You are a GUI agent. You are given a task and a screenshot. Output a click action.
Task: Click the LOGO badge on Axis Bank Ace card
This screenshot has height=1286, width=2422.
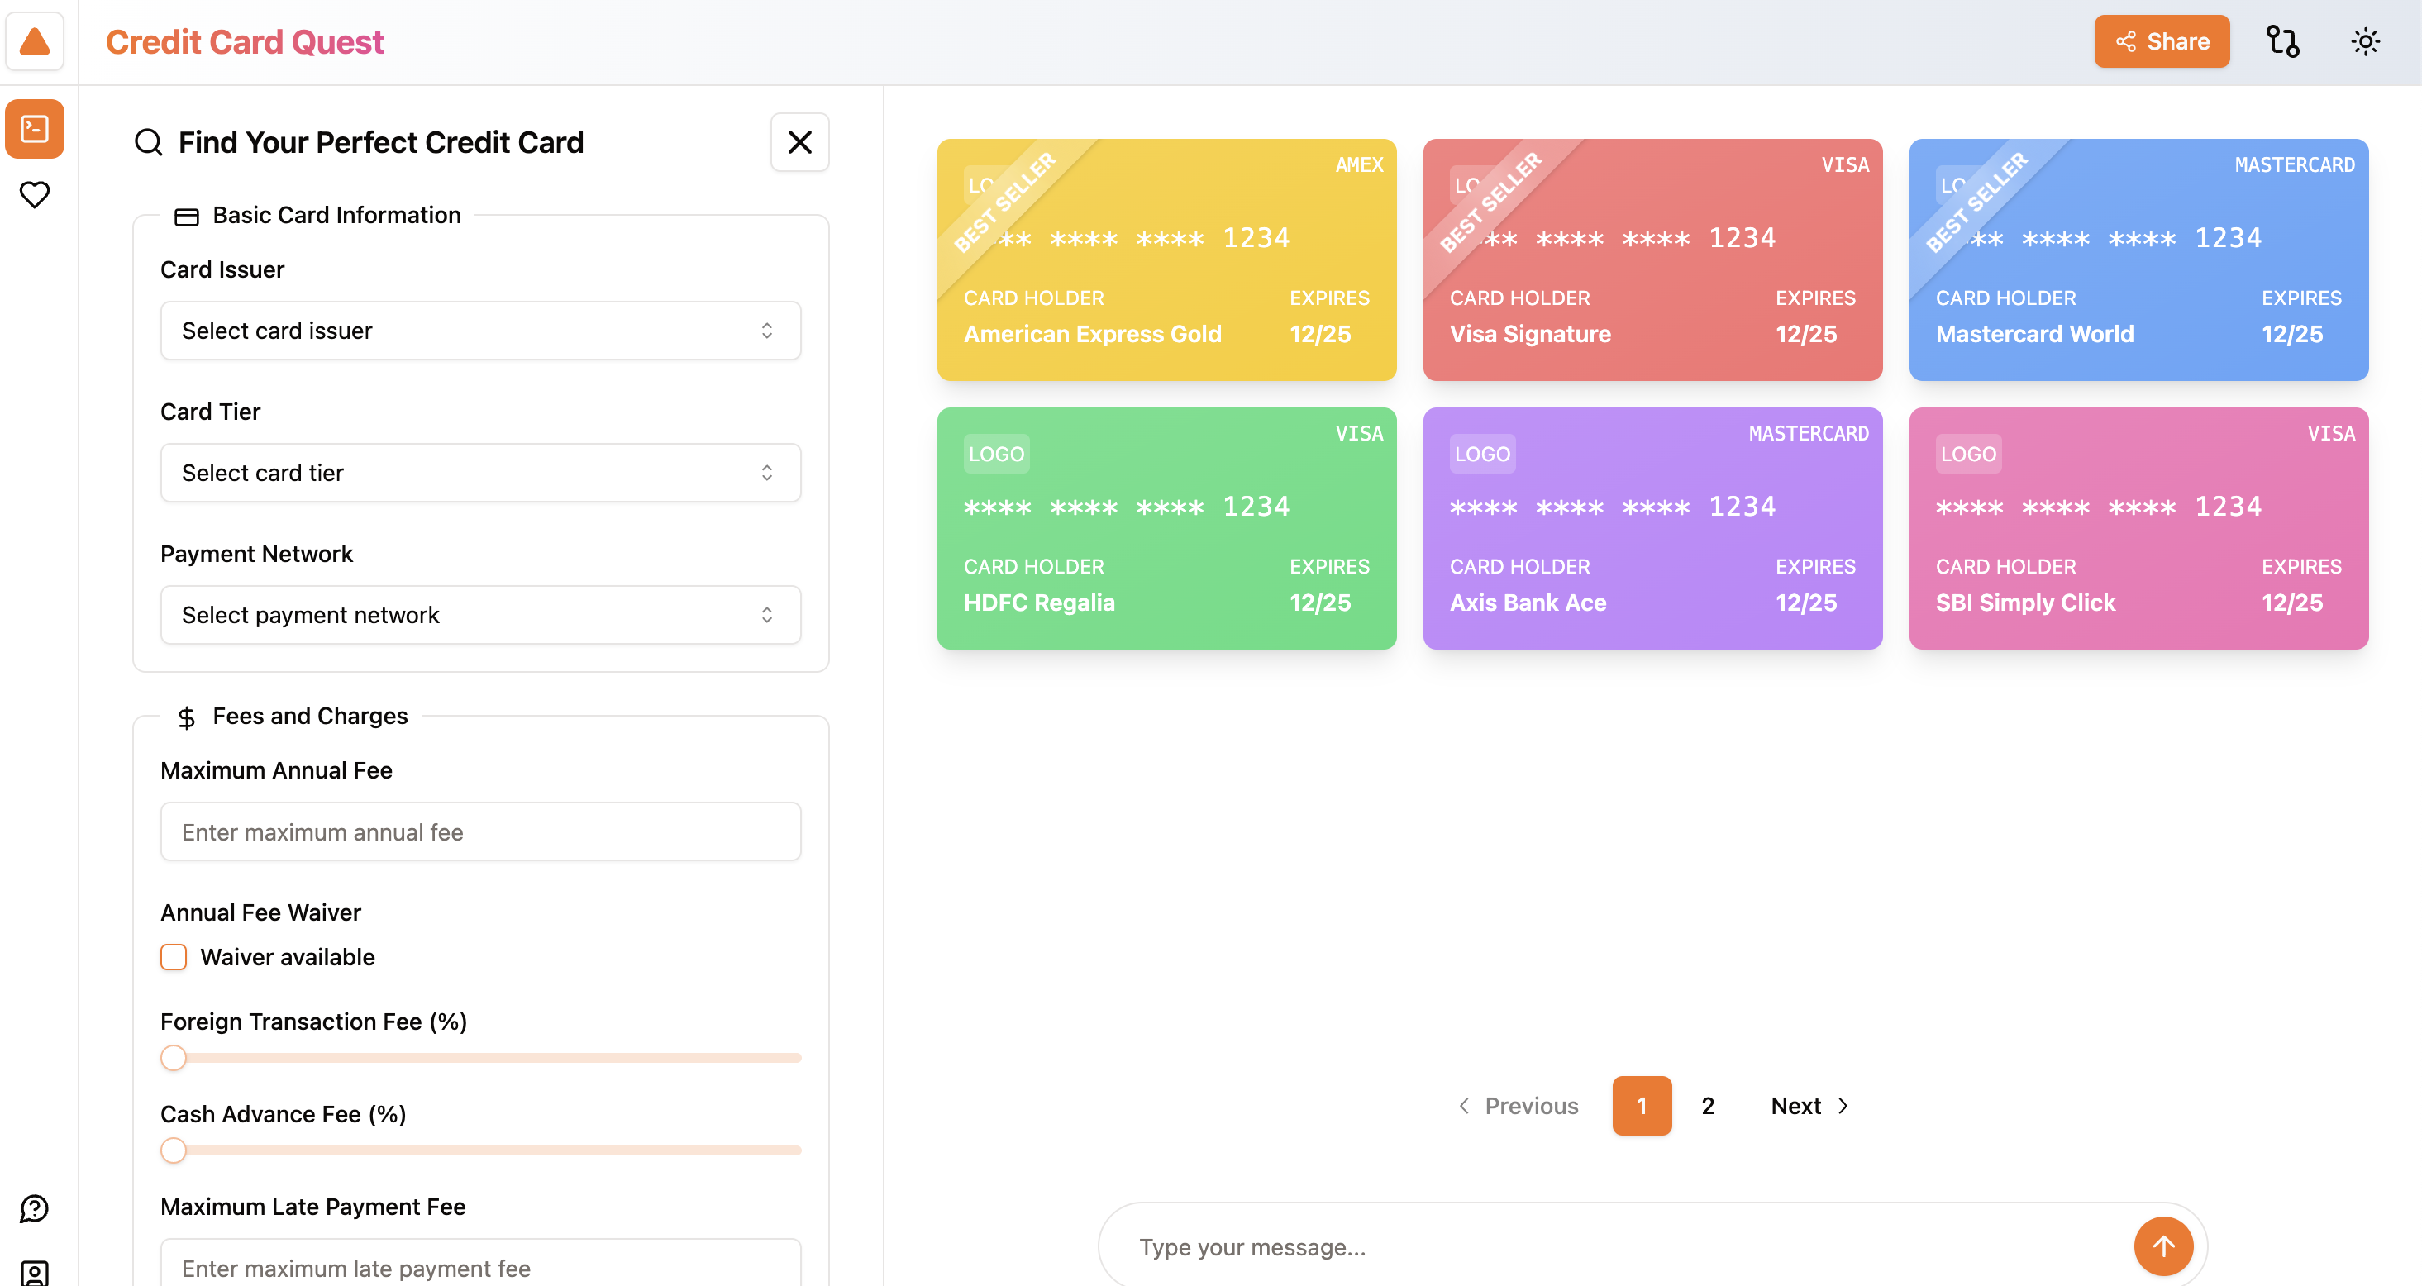point(1482,454)
